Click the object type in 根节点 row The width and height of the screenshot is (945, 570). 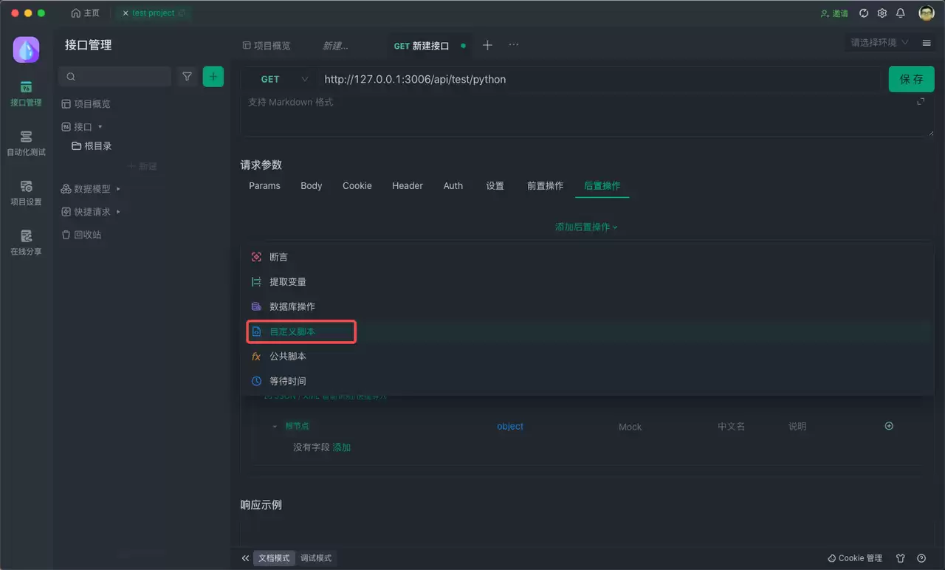510,427
